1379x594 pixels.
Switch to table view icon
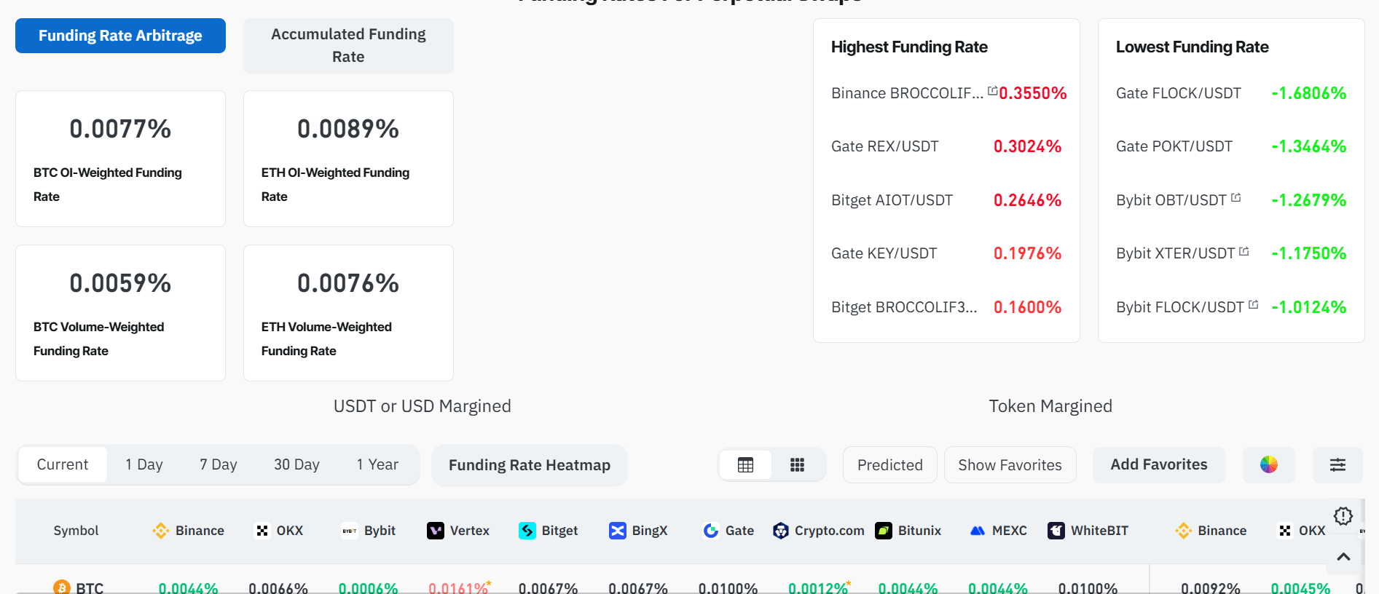coord(745,465)
